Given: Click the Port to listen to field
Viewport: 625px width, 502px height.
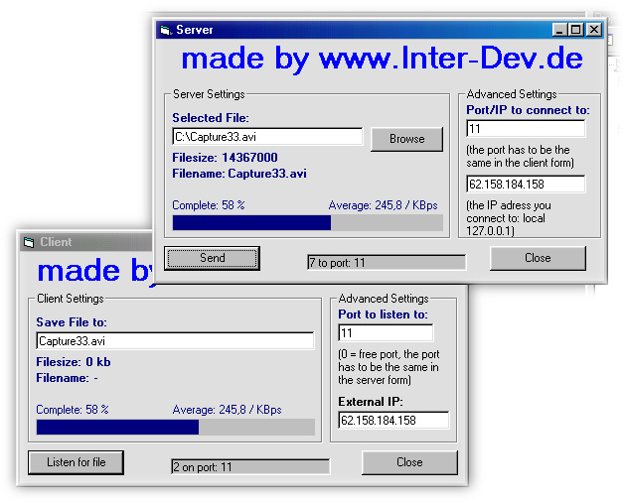Looking at the screenshot, I should click(x=386, y=332).
